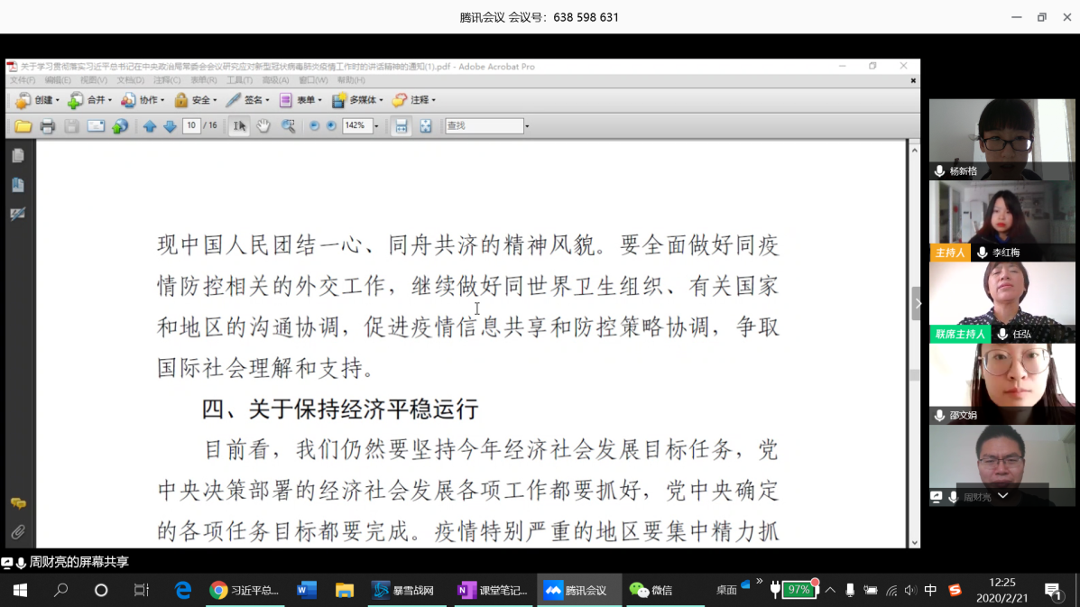This screenshot has height=607, width=1080.
Task: Select the Hand tool in Acrobat toolbar
Action: 263,126
